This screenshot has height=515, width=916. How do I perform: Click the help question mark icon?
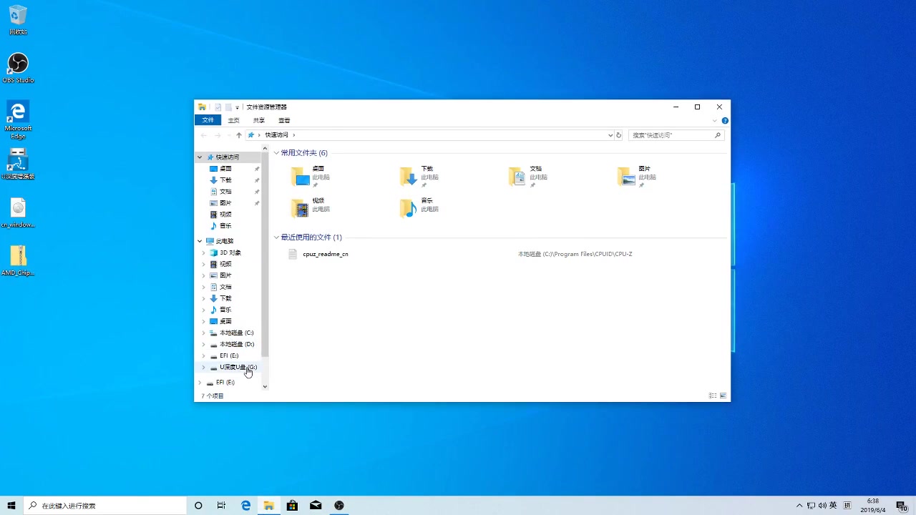point(725,121)
